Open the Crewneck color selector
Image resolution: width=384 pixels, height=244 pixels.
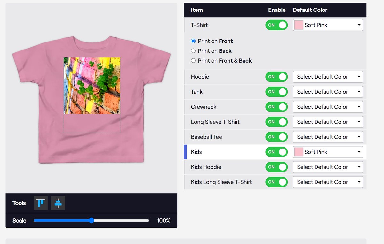(x=327, y=107)
